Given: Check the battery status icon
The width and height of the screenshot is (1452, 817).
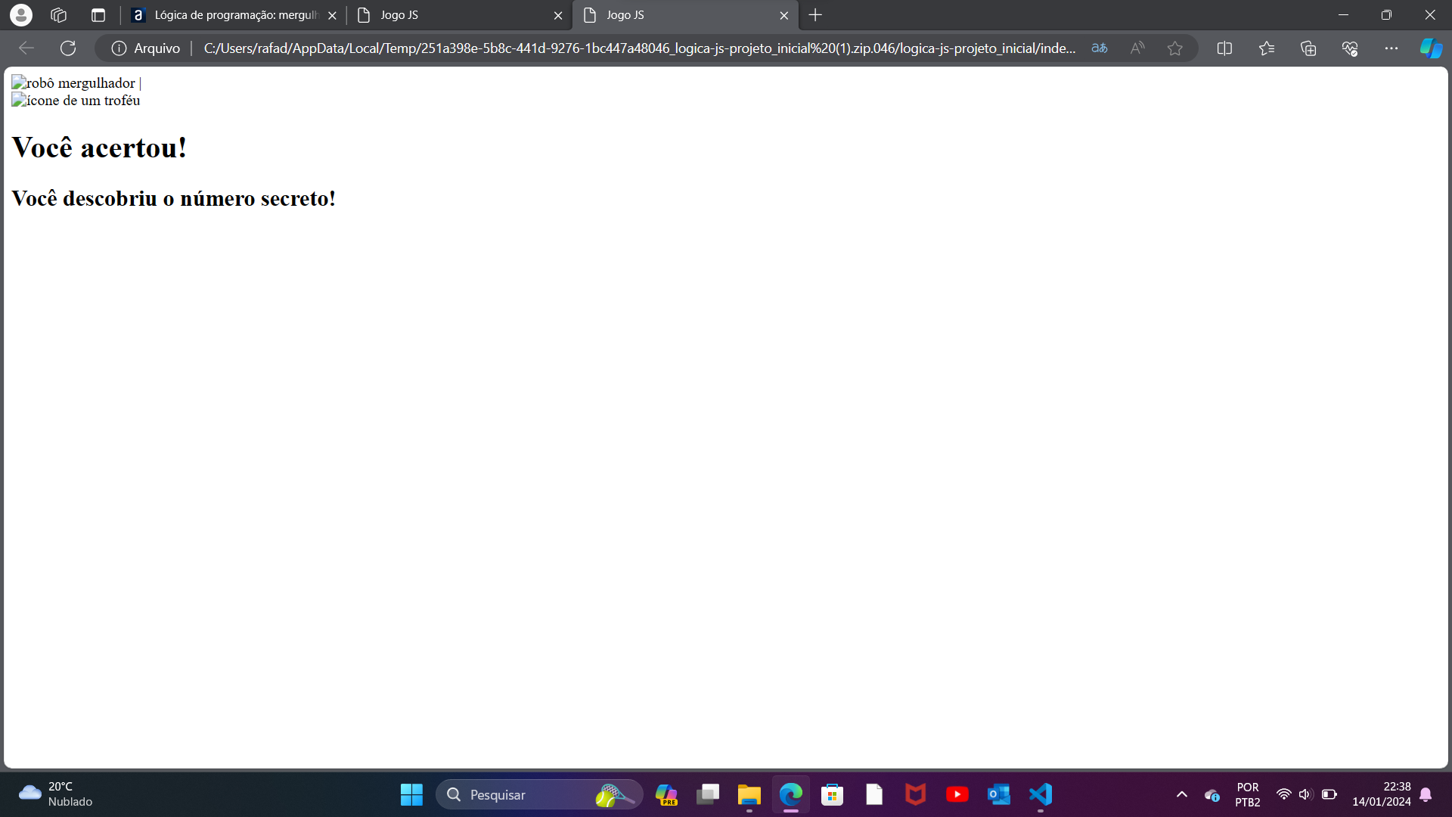Looking at the screenshot, I should [x=1329, y=794].
